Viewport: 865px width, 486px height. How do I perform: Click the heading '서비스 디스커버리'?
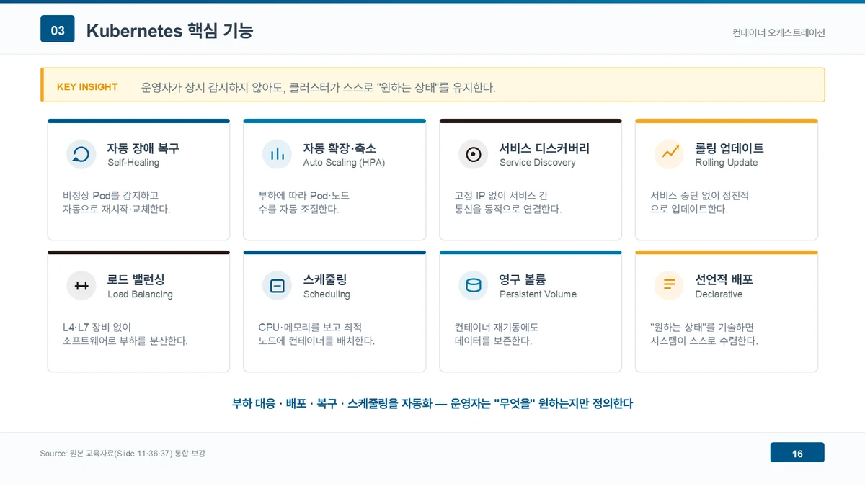pyautogui.click(x=544, y=148)
